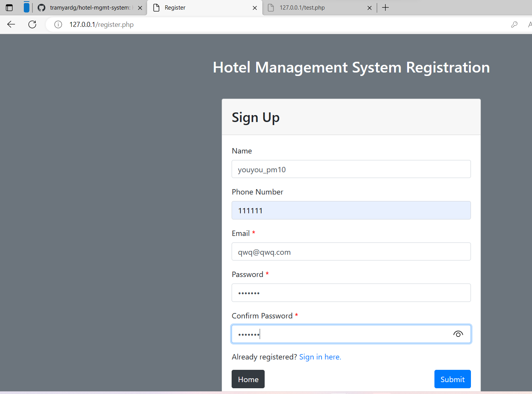Click the dark Home button
Screen dimensions: 532x394
pyautogui.click(x=248, y=379)
